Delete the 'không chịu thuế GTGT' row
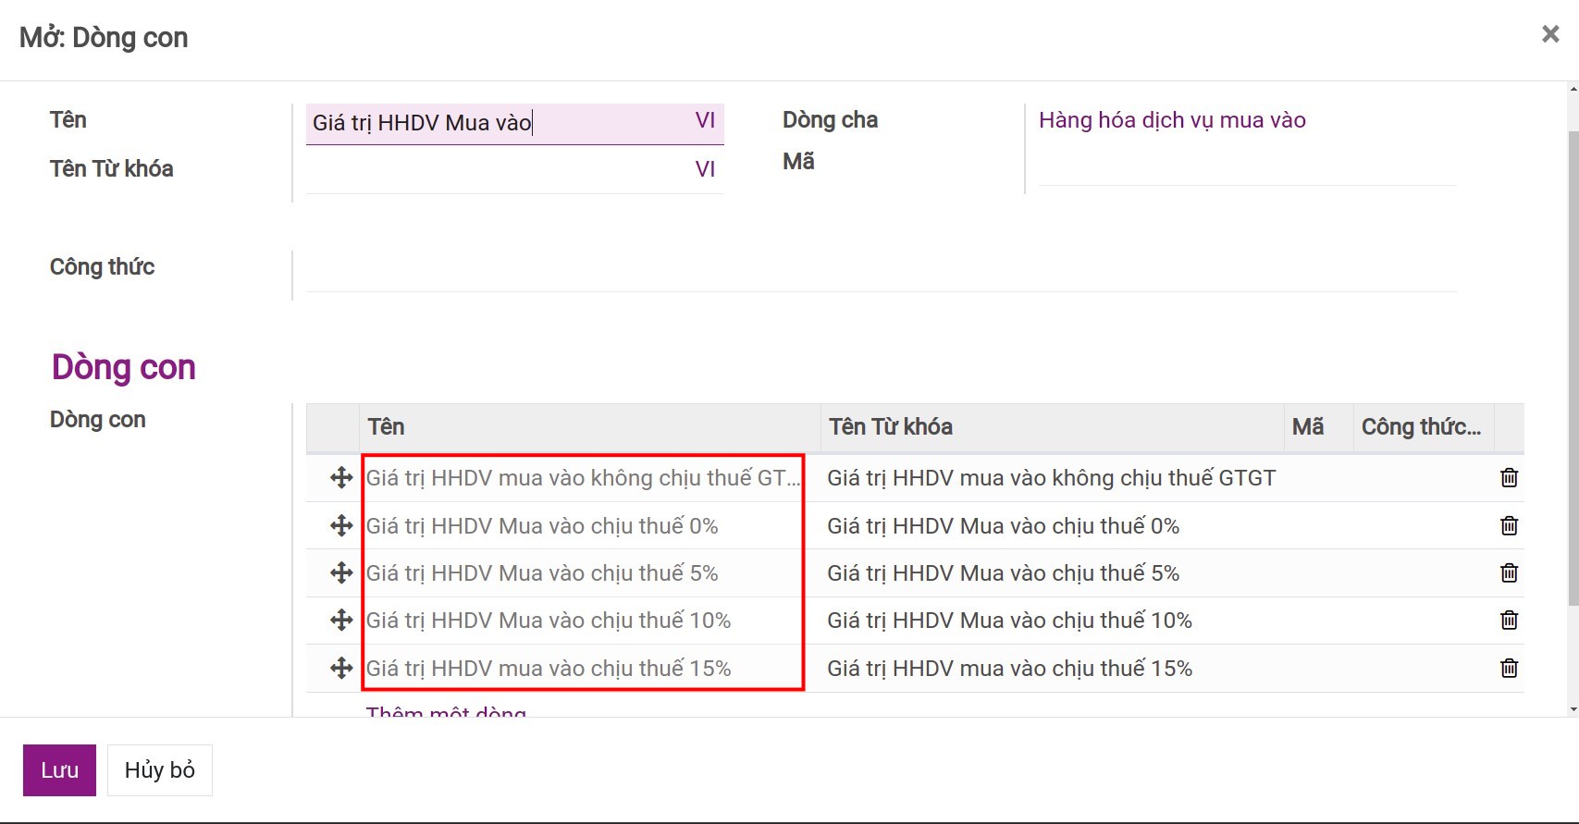This screenshot has width=1579, height=824. pyautogui.click(x=1509, y=478)
